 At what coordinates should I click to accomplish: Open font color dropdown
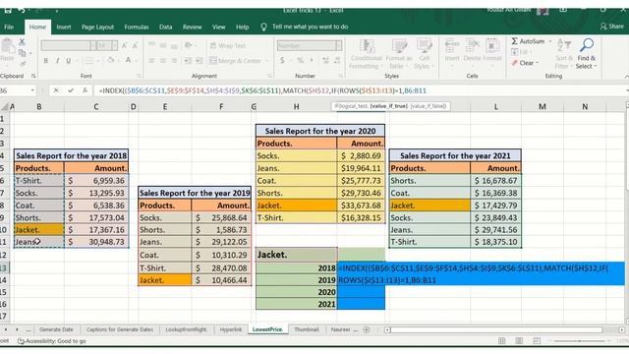click(x=136, y=61)
